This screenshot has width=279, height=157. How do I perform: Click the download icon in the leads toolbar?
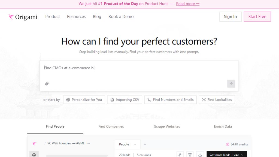(x=200, y=155)
